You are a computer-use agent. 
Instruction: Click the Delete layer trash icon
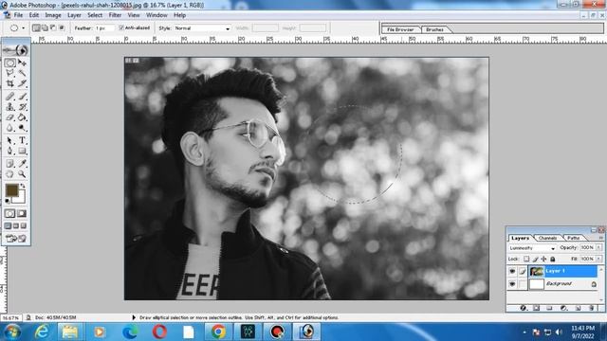pos(591,308)
